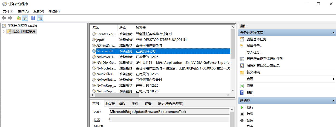Click the 创建任务... action link
This screenshot has height=127, width=336.
pos(254,46)
